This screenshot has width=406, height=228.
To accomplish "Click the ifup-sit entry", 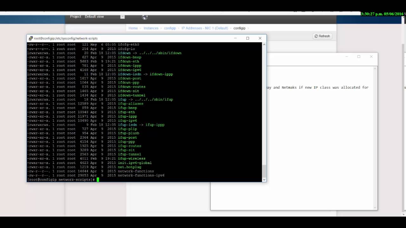I will tap(126, 150).
